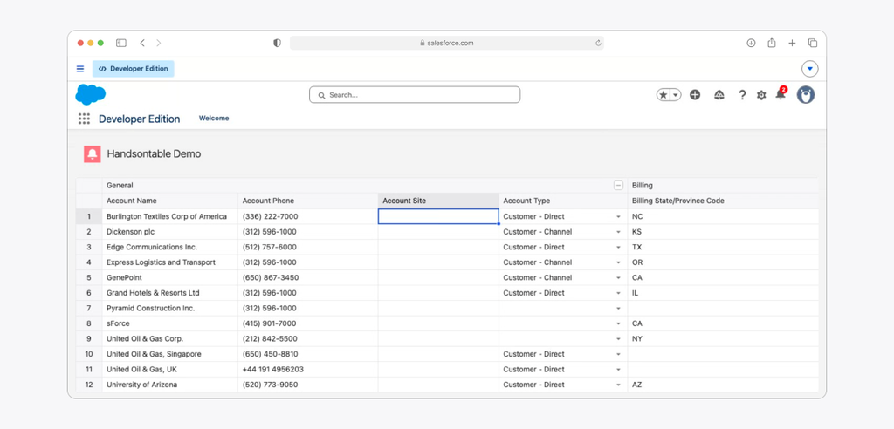Open the Help question mark icon
Screen dimensions: 894x429
[742, 95]
